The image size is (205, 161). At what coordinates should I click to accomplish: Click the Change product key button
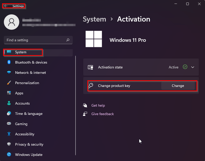[178, 86]
